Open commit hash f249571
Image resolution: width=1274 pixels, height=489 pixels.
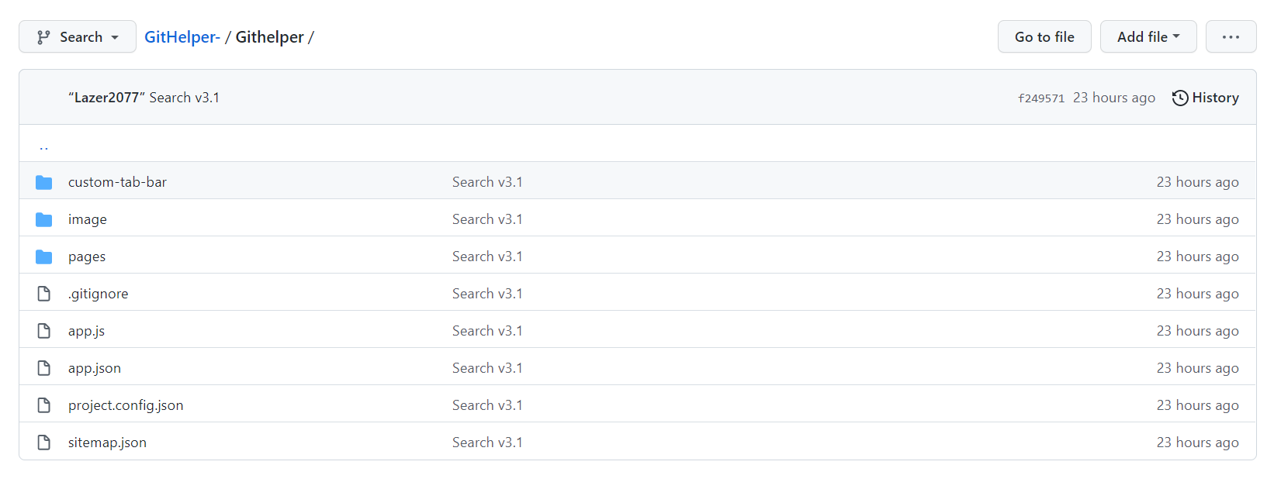coord(1041,98)
